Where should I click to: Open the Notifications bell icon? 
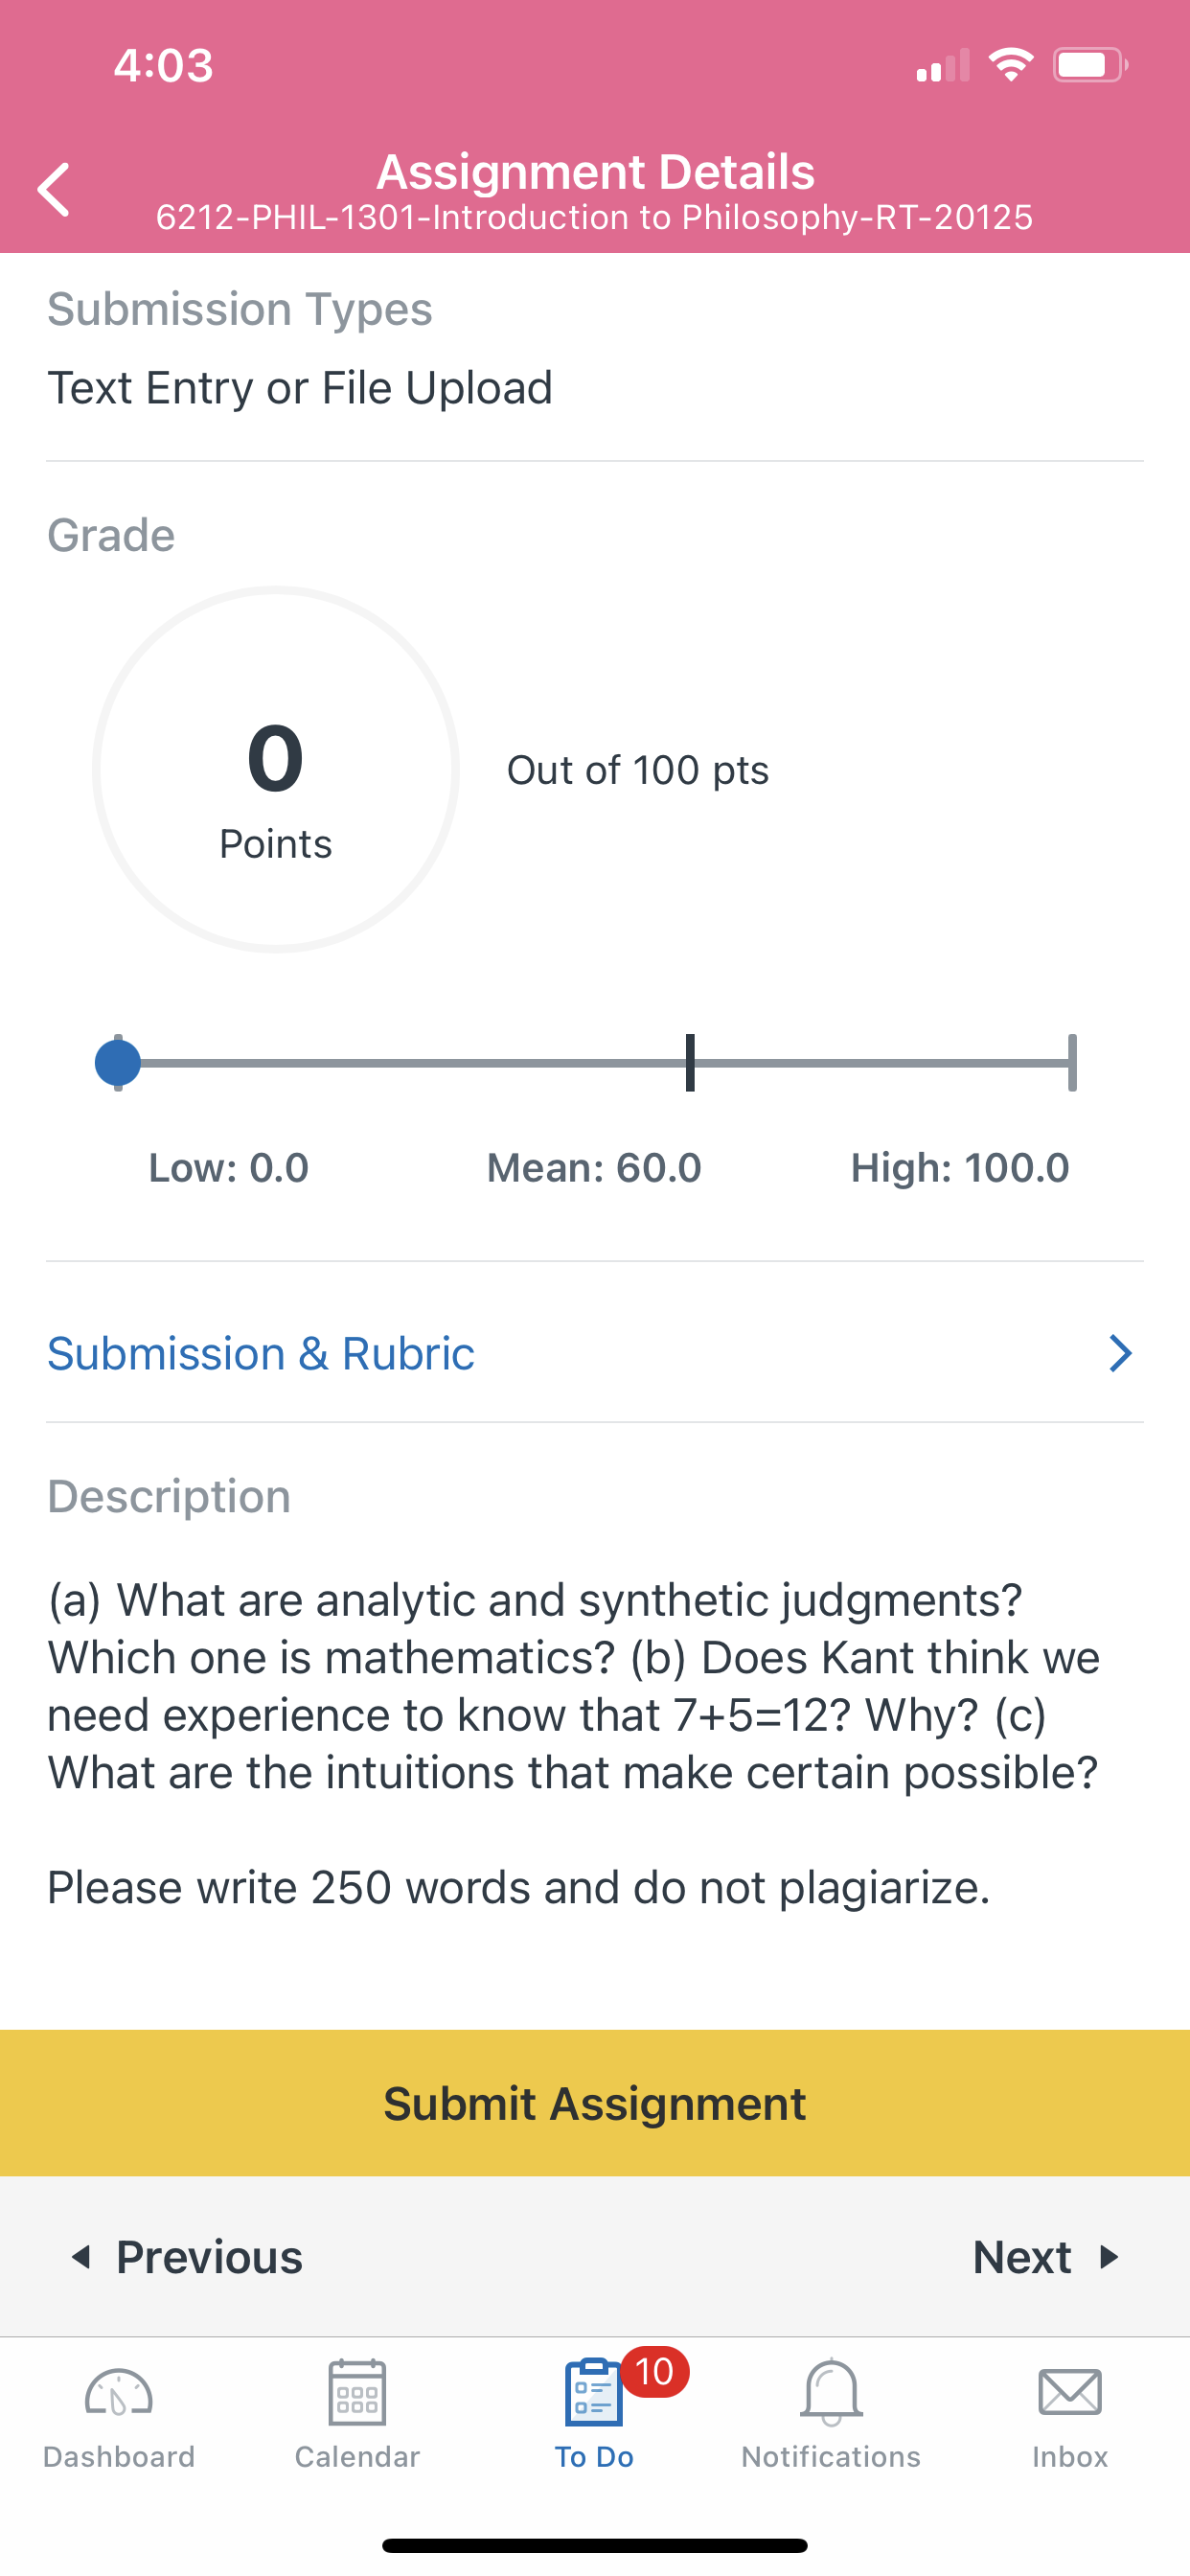pos(831,2392)
